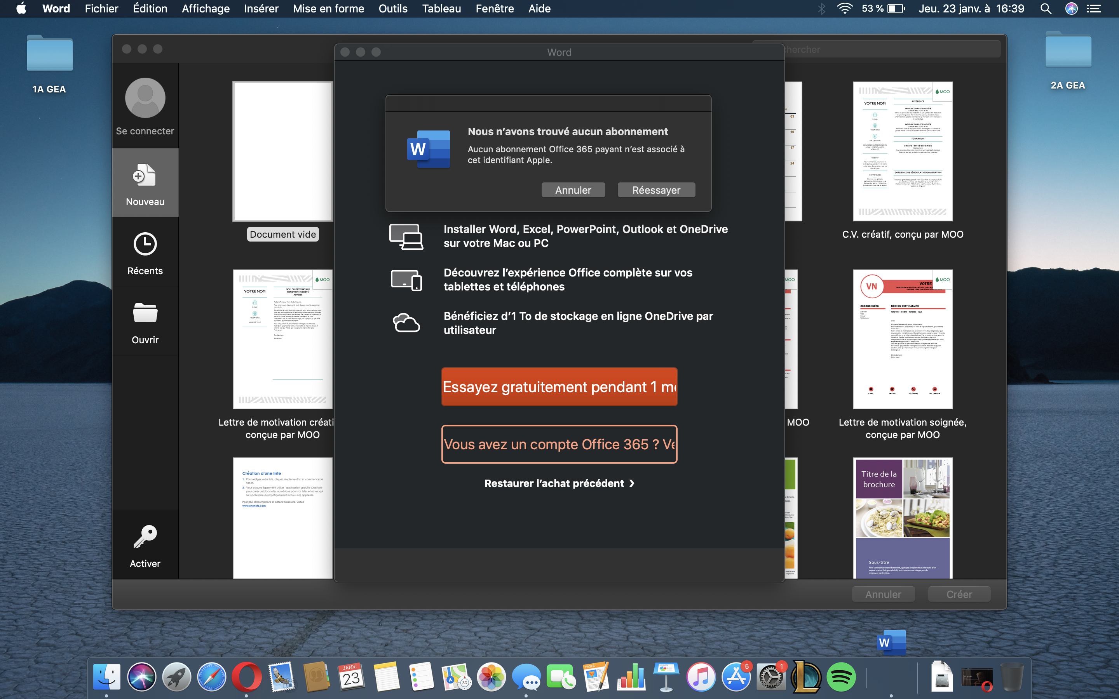This screenshot has height=699, width=1119.
Task: Launch App Store from the dock
Action: point(736,677)
